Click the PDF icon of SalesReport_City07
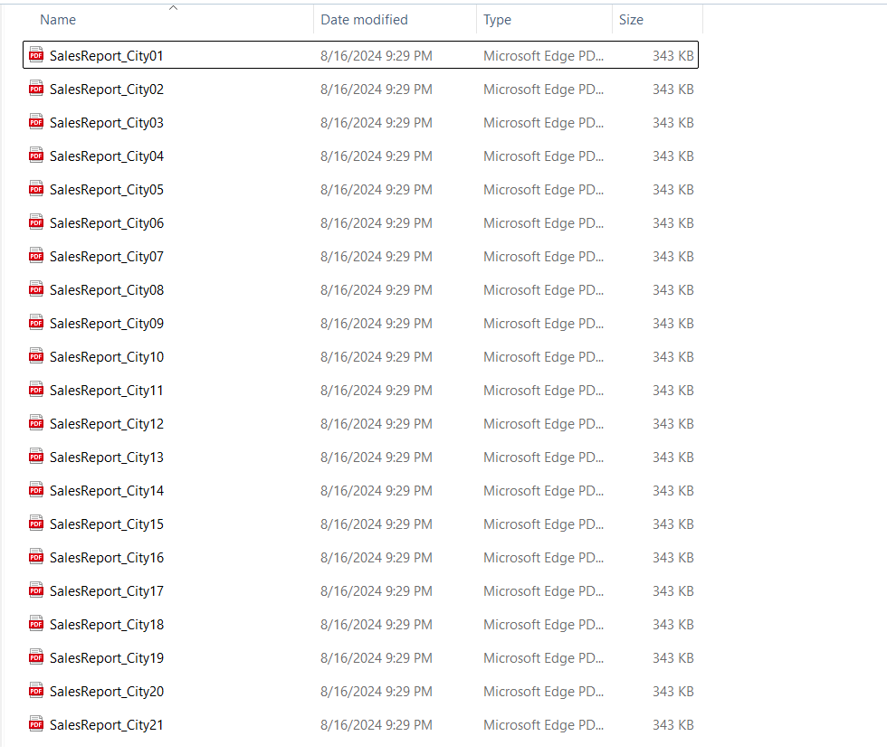The width and height of the screenshot is (887, 755). pos(36,255)
